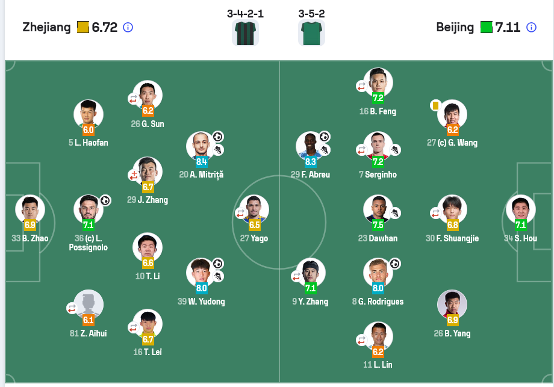Open Zhejiang's striped jersey icon
This screenshot has width=554, height=387.
click(x=245, y=33)
